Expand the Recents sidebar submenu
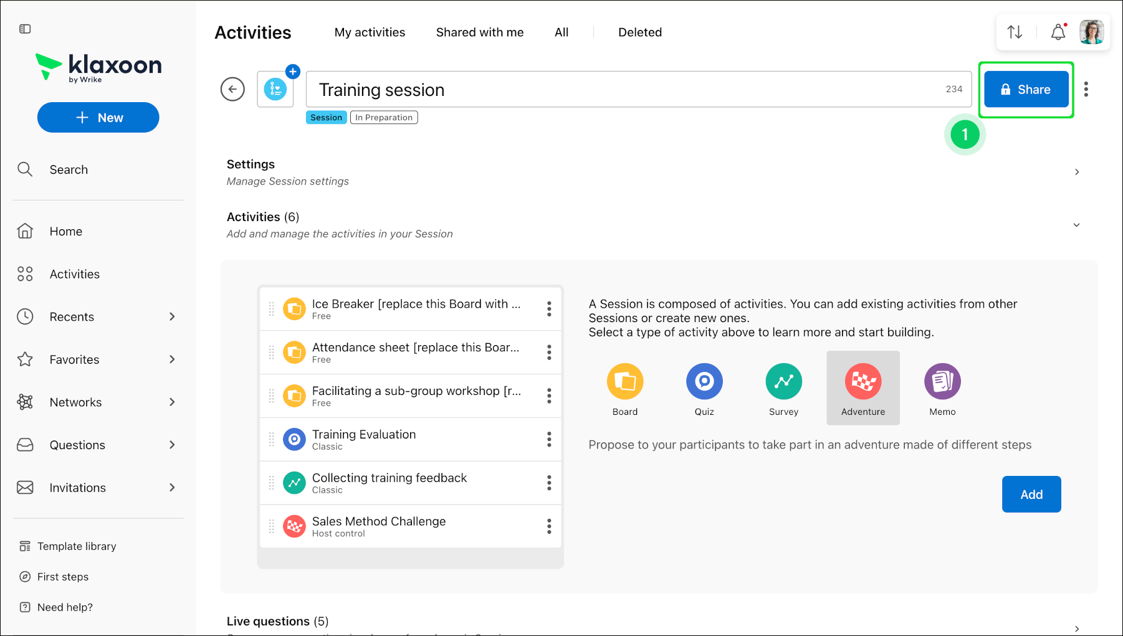The height and width of the screenshot is (636, 1123). point(172,316)
